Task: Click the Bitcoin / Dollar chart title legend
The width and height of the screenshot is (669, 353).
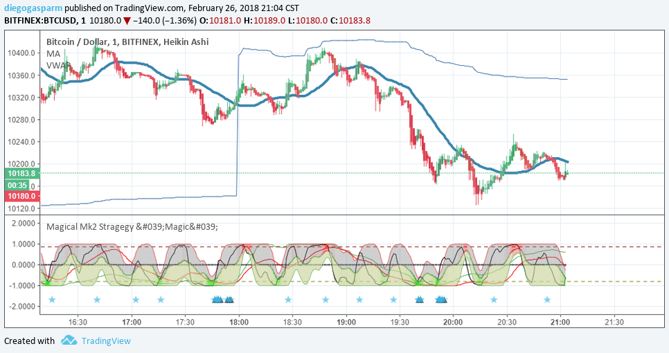Action: (x=127, y=42)
